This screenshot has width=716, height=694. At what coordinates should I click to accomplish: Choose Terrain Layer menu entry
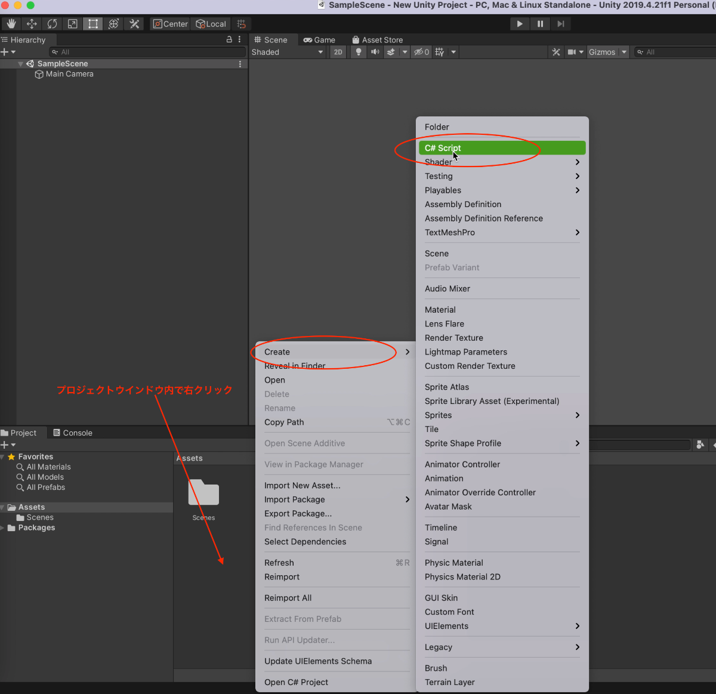(502, 682)
